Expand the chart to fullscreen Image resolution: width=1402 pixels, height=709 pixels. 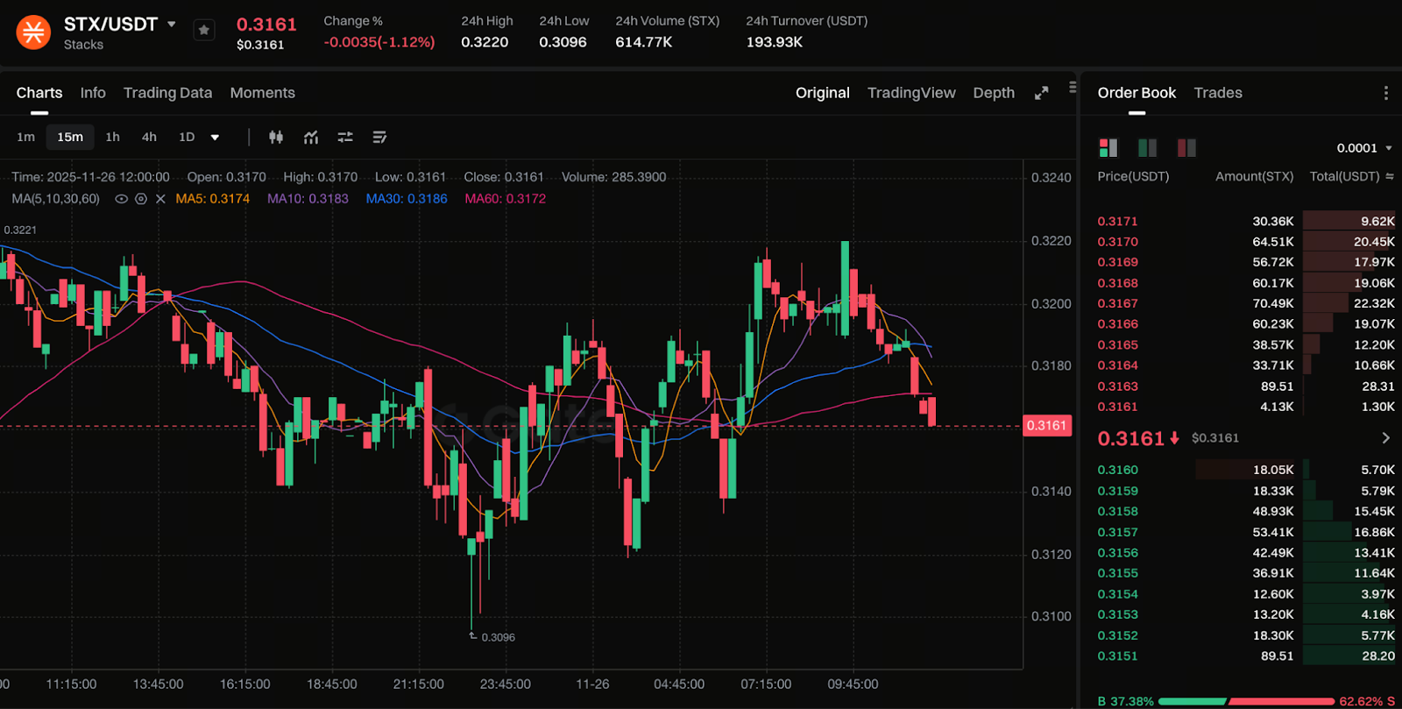pos(1041,93)
